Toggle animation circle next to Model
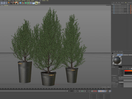The width and height of the screenshot is (132, 99). tap(112, 82)
